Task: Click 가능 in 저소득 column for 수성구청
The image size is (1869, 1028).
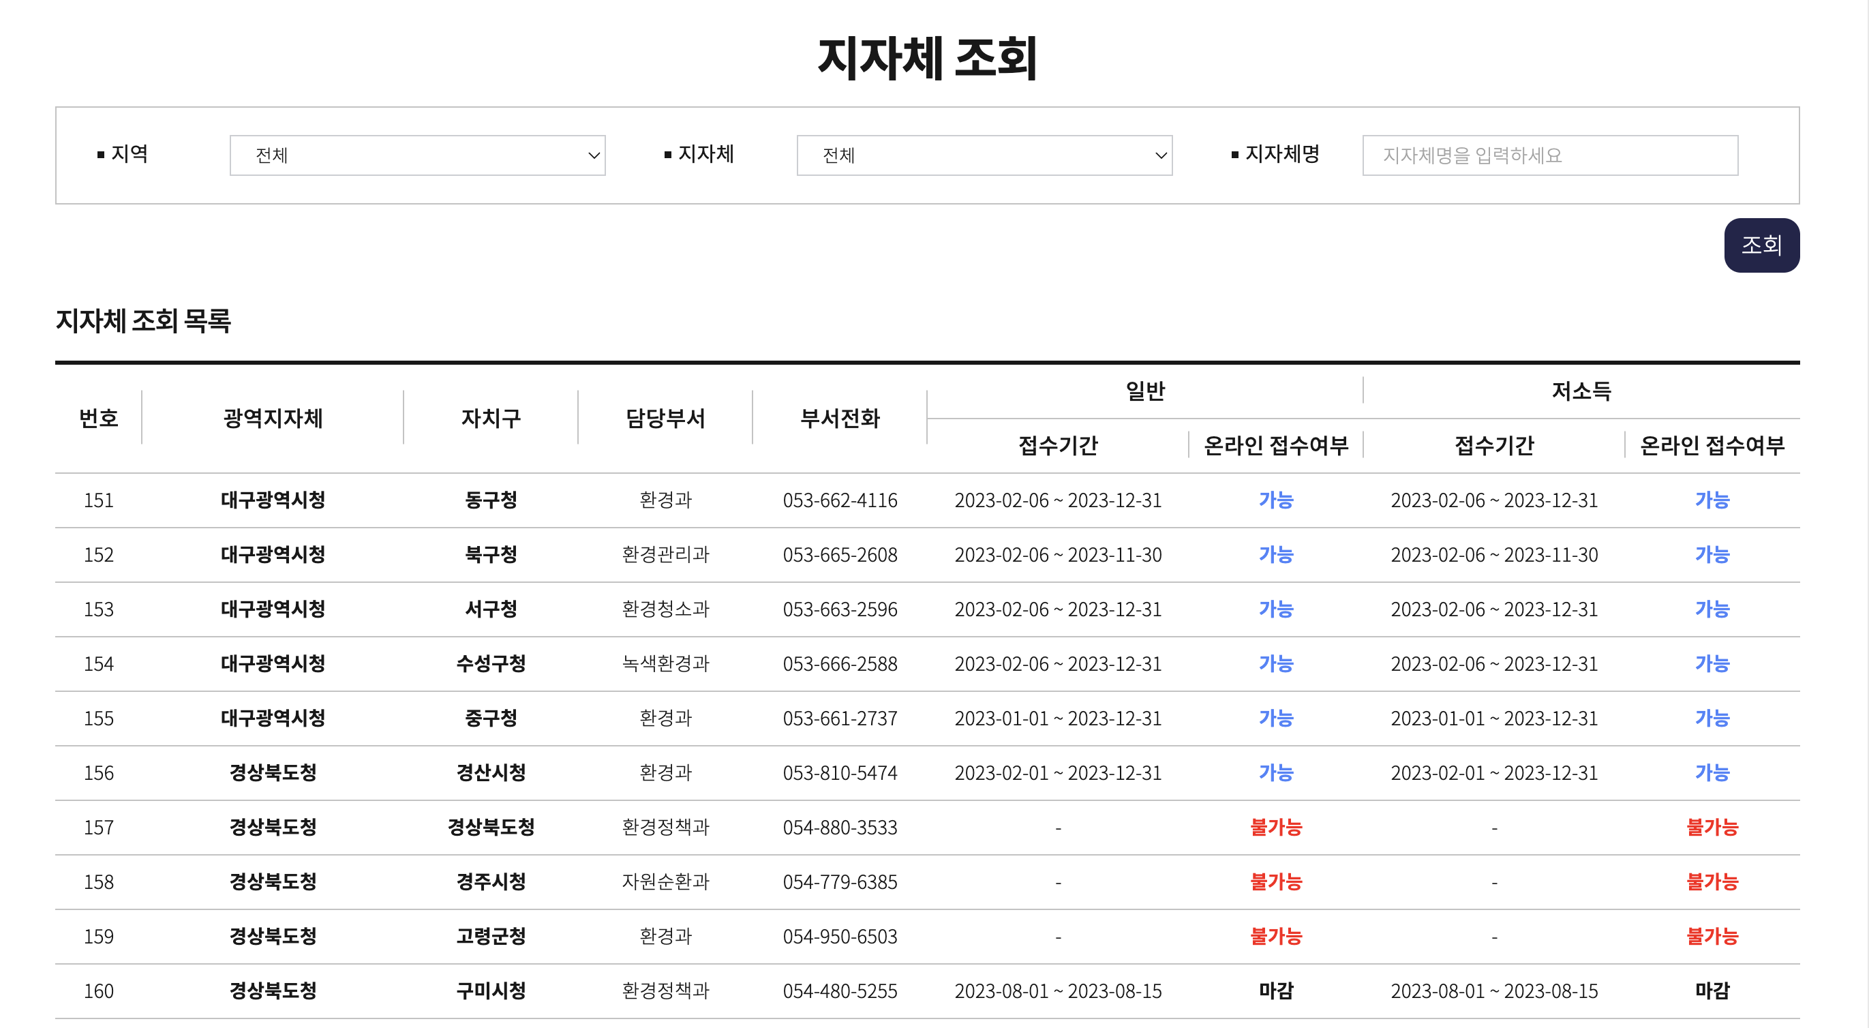Action: point(1712,663)
